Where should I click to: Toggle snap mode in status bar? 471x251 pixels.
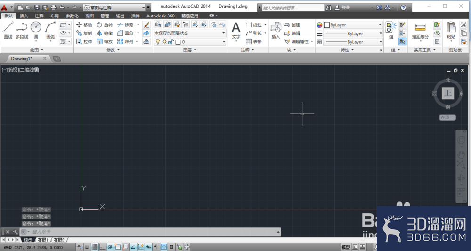pyautogui.click(x=87, y=247)
